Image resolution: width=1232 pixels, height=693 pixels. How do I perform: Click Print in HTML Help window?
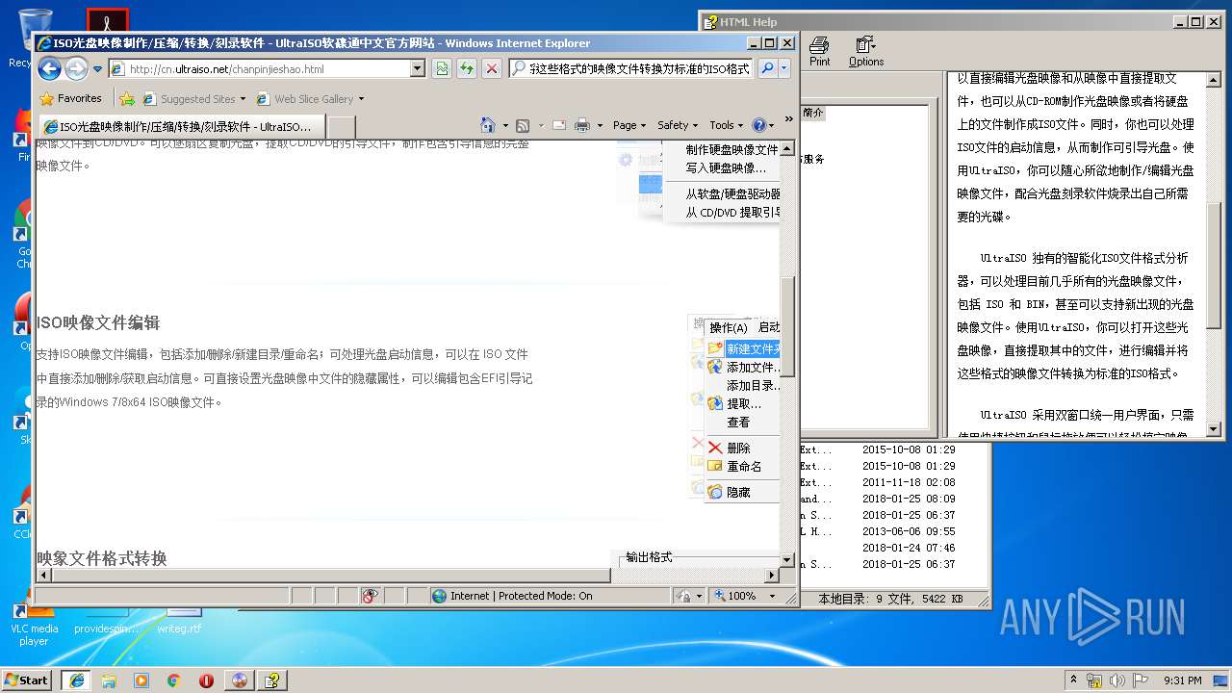click(819, 52)
